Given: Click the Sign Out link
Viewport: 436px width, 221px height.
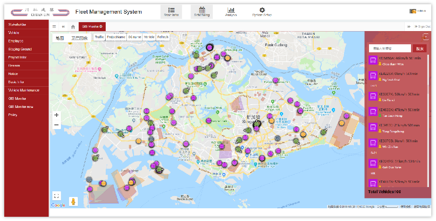Looking at the screenshot, I should (423, 27).
